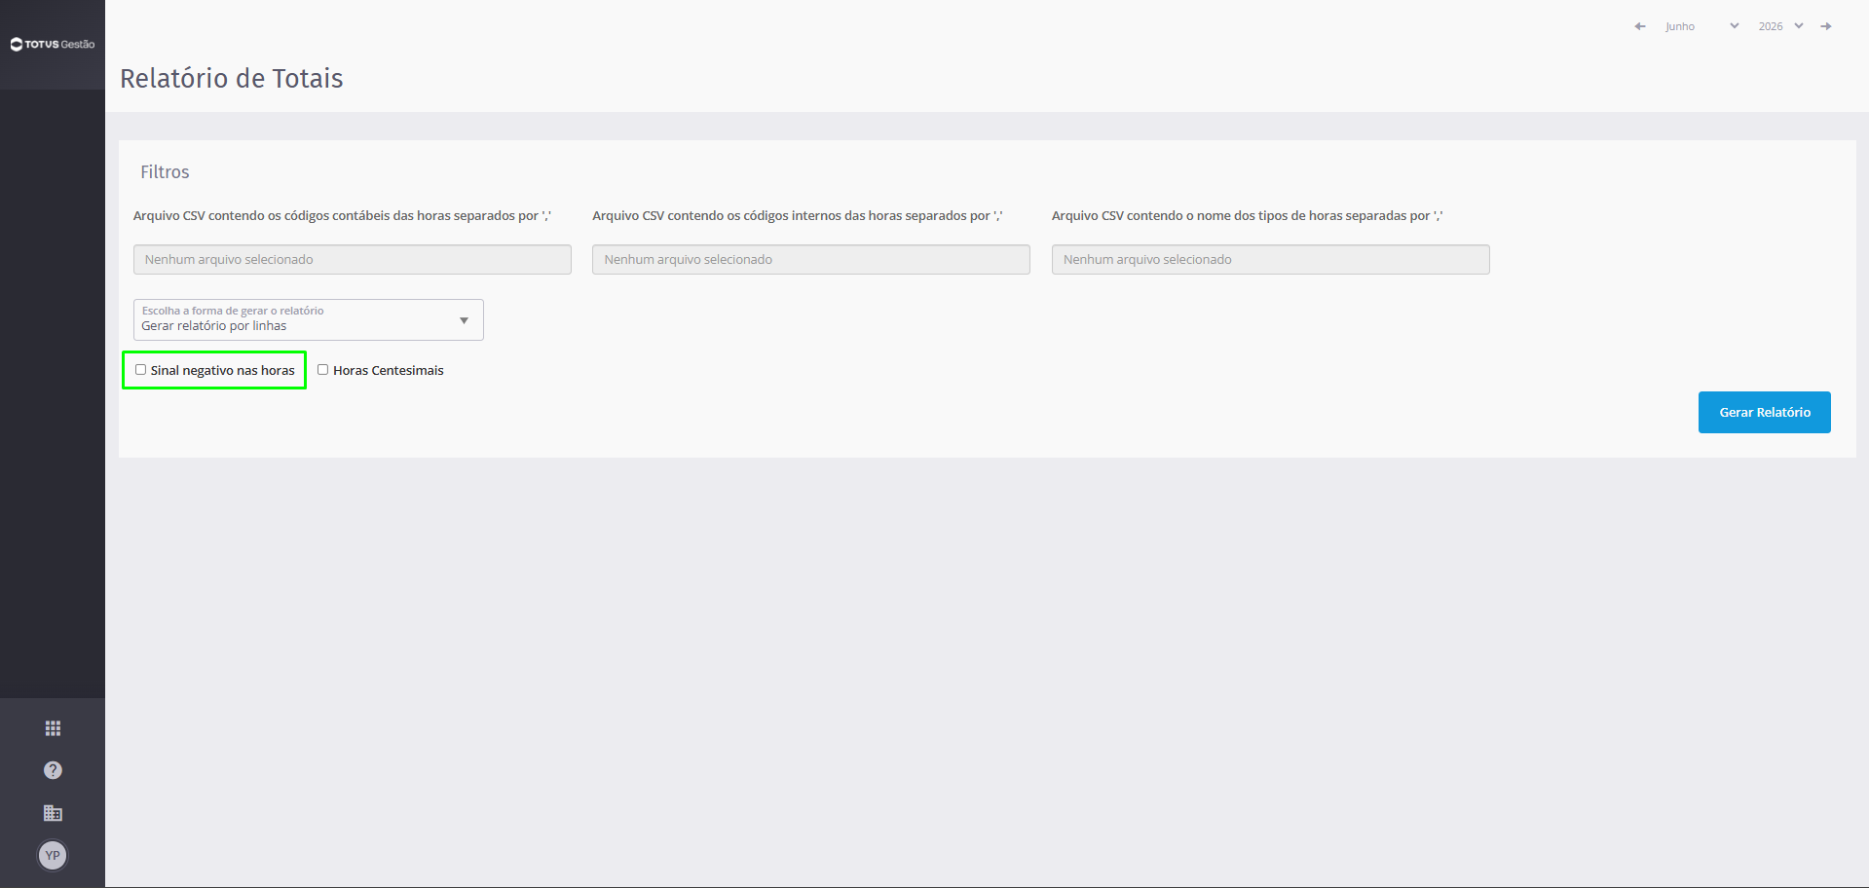The image size is (1869, 888).
Task: Open the 2026 year dropdown
Action: click(x=1781, y=26)
